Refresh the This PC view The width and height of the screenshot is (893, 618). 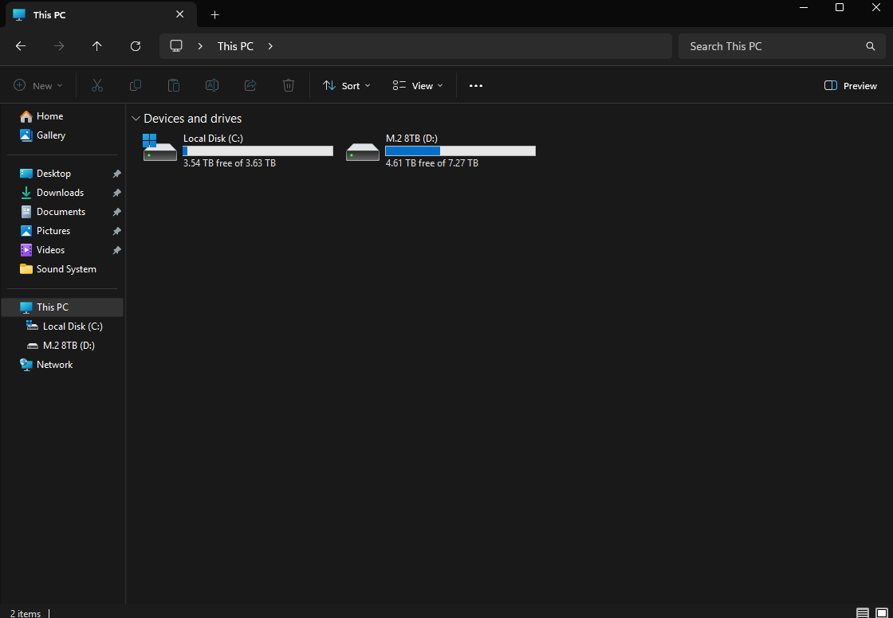[x=136, y=46]
